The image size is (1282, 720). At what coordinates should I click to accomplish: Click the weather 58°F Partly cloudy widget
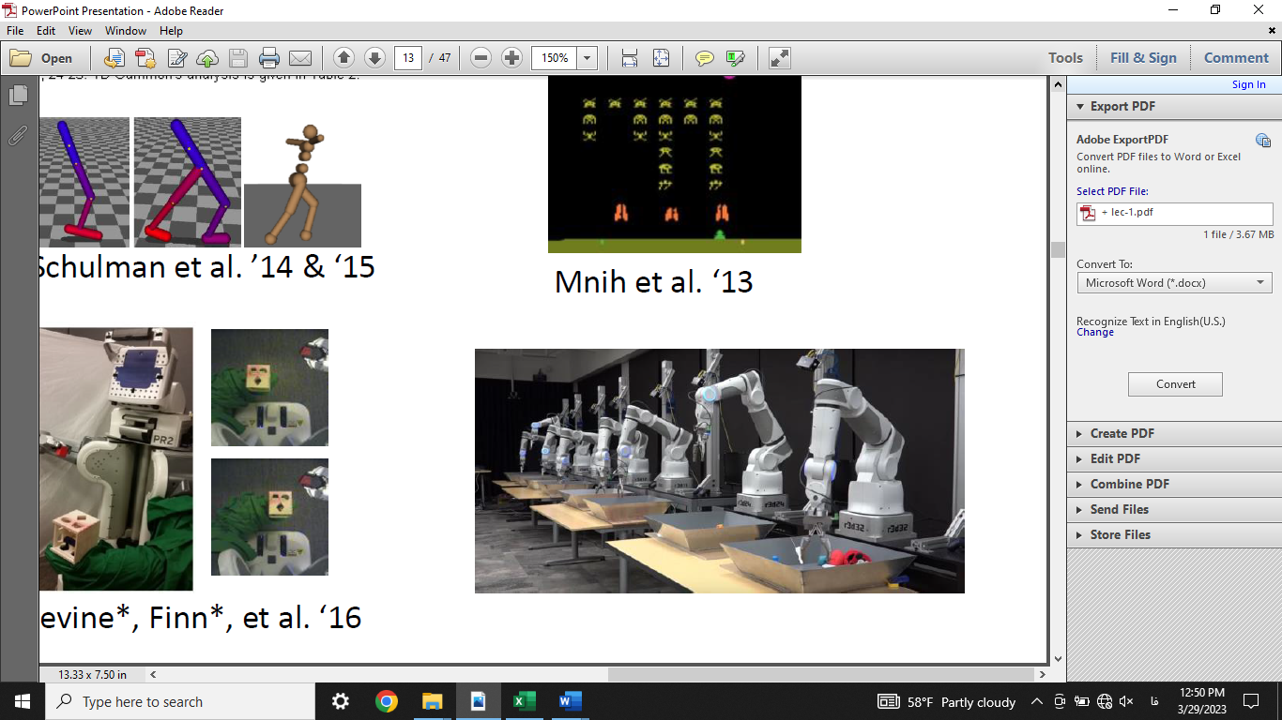[947, 701]
